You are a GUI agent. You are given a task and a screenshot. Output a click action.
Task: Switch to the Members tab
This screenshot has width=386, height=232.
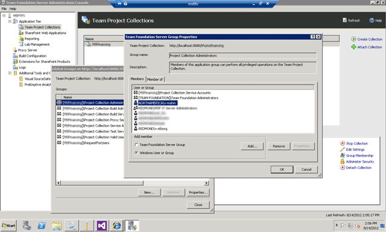(137, 79)
